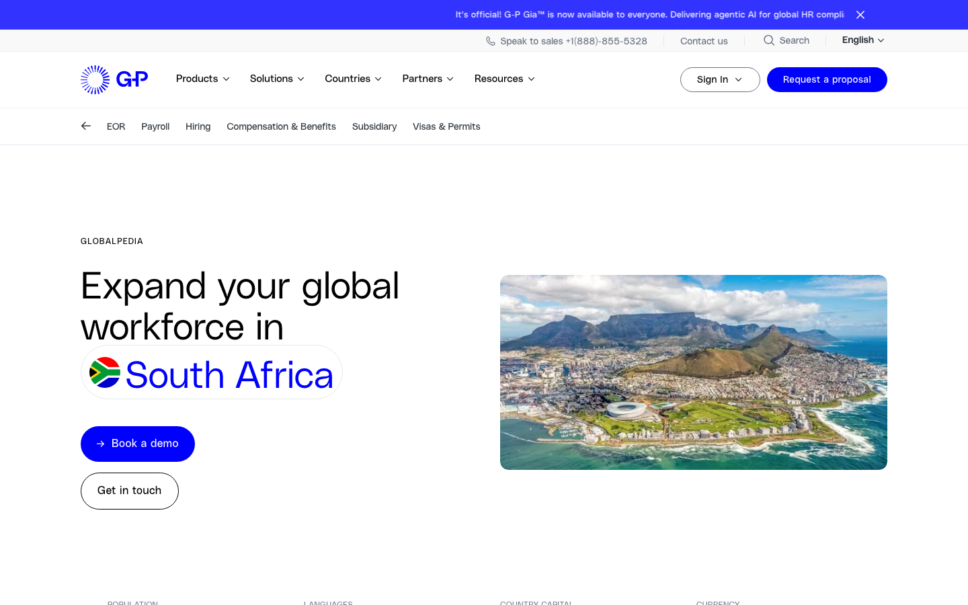Open the Payroll tab

pos(155,126)
